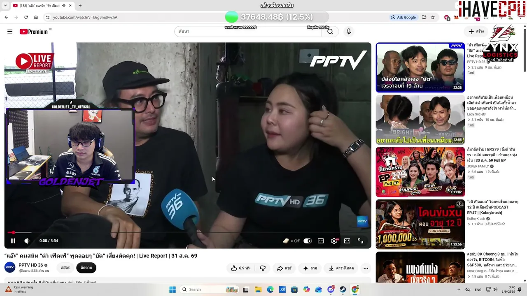The image size is (527, 296).
Task: Open the MetaMask fox extension
Action: click(456, 17)
